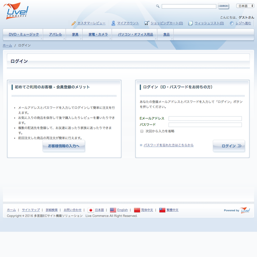
Task: Click the My Account person icon
Action: [x=113, y=23]
